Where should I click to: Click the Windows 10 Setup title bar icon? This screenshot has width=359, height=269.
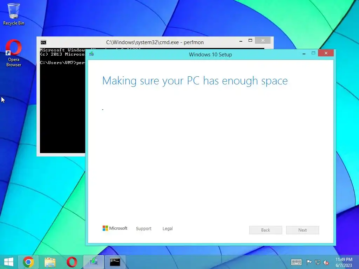[x=92, y=54]
